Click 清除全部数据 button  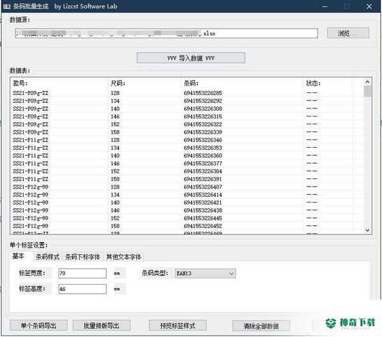(261, 326)
